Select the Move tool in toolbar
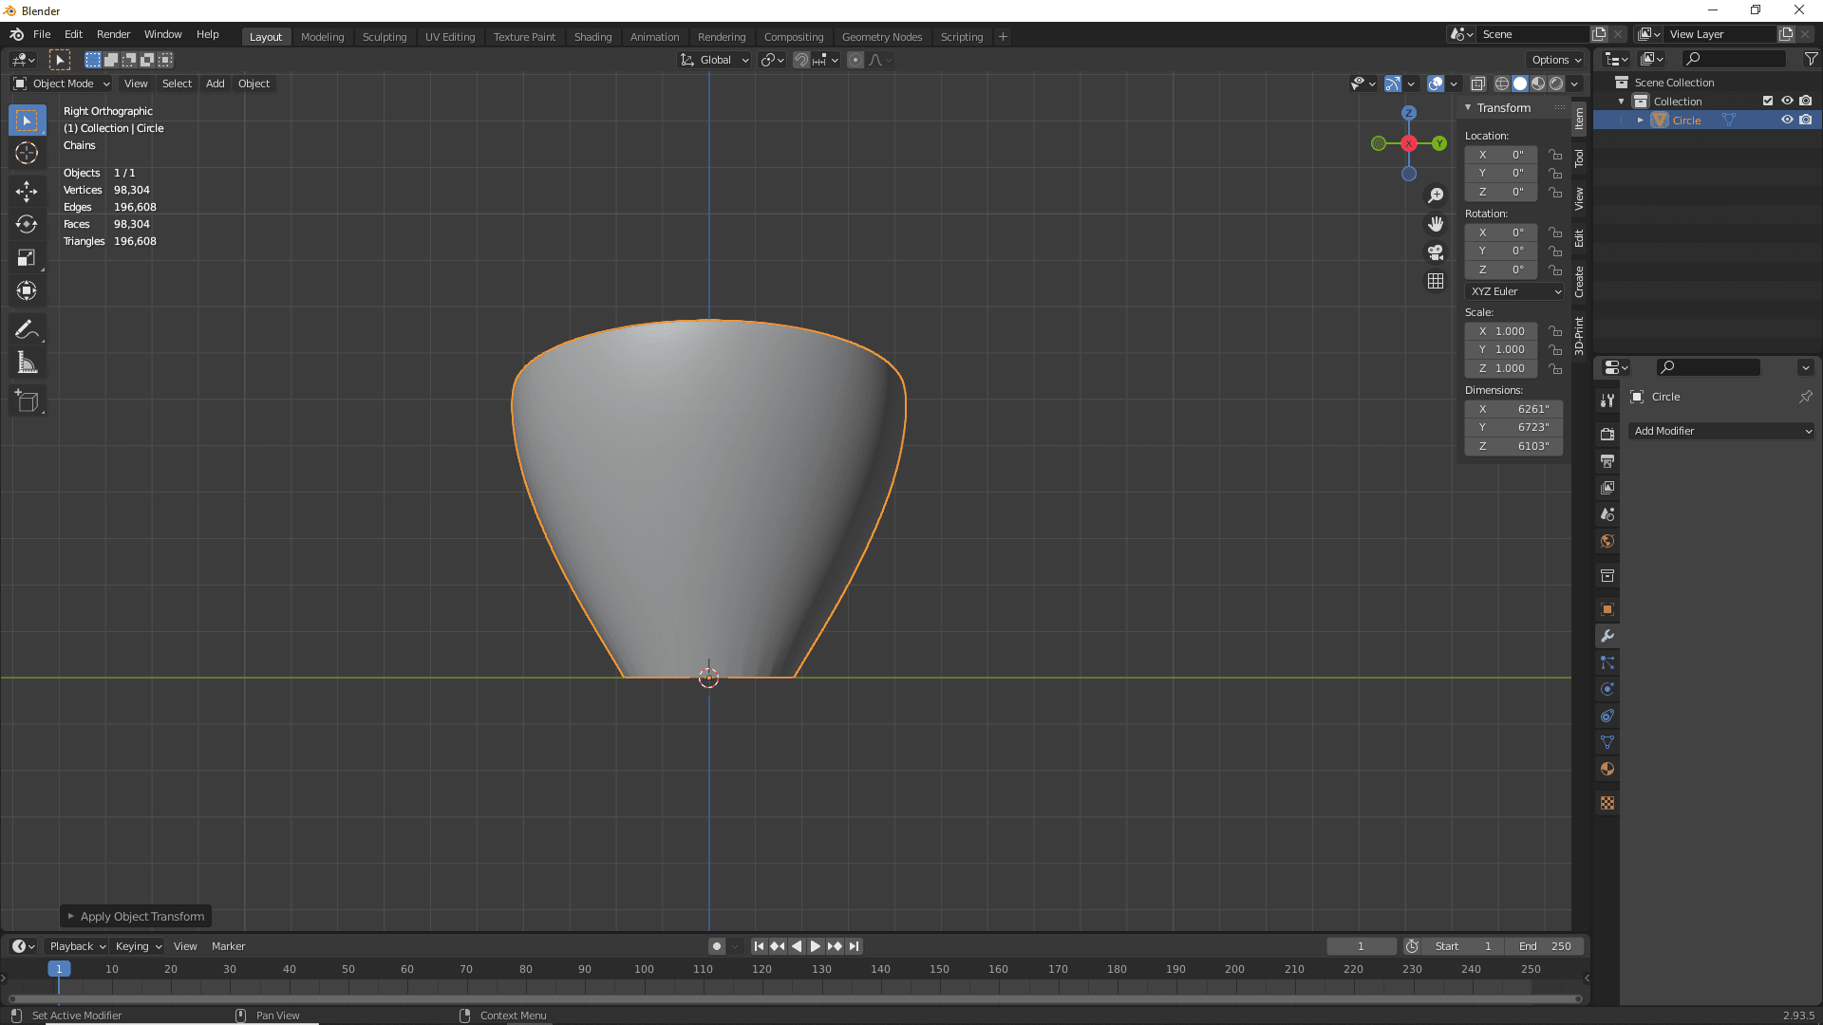This screenshot has width=1823, height=1025. click(28, 190)
